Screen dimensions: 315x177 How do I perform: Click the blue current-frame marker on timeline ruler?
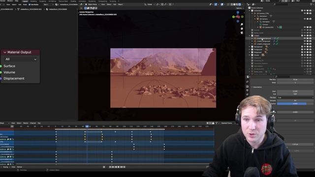click(87, 126)
